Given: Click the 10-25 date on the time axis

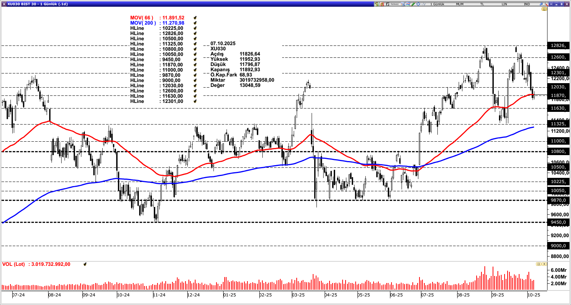Looking at the screenshot, I should point(534,295).
